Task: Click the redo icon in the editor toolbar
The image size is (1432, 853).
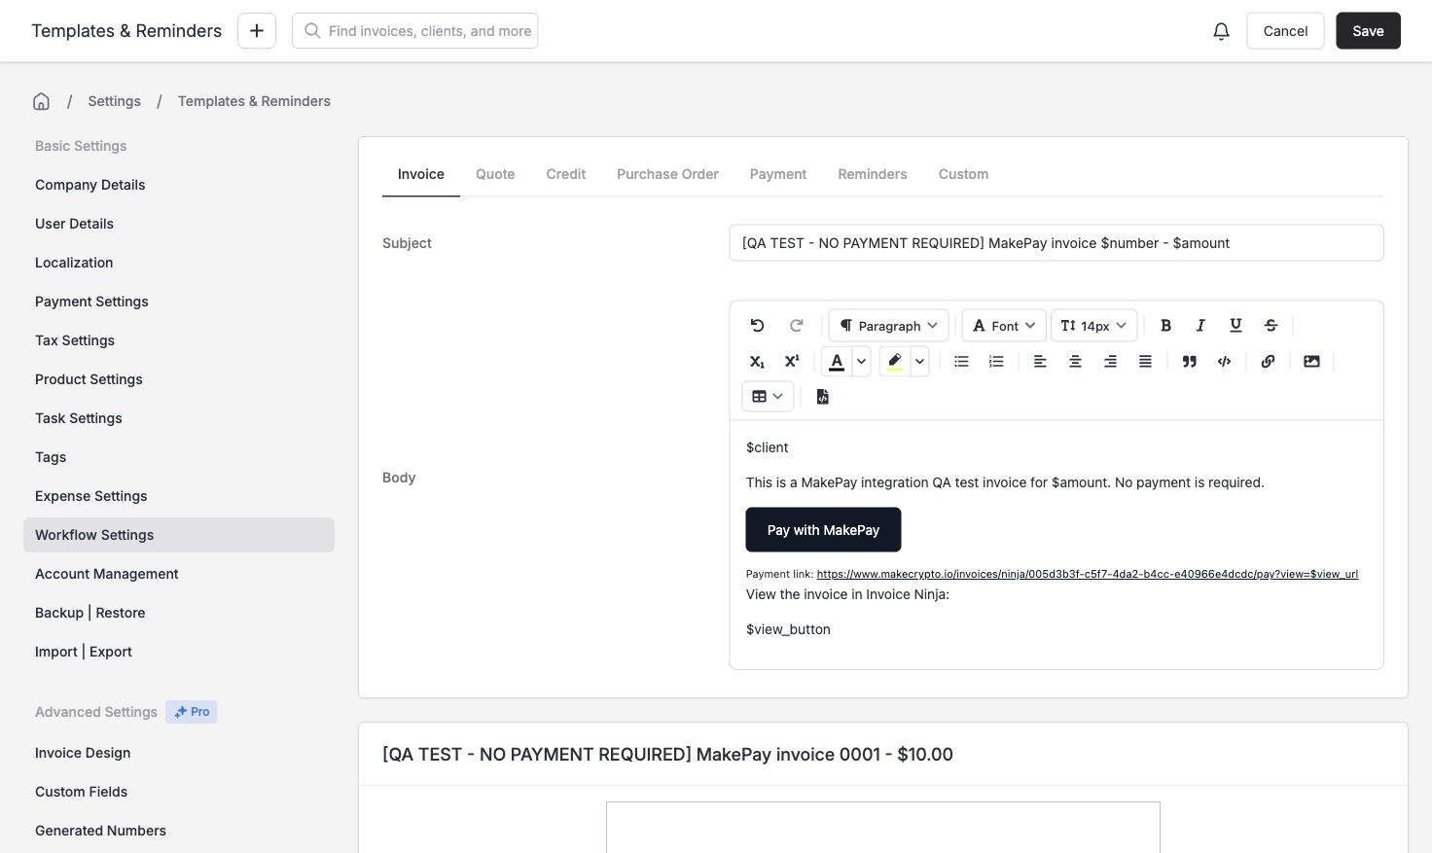Action: (x=796, y=326)
